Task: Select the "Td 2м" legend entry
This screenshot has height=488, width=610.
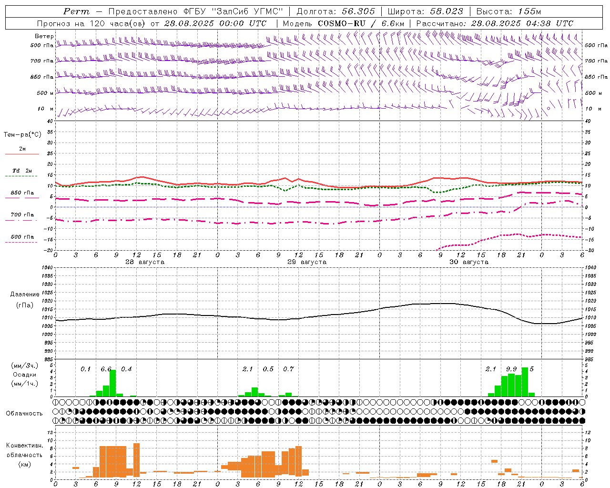Action: coord(22,171)
